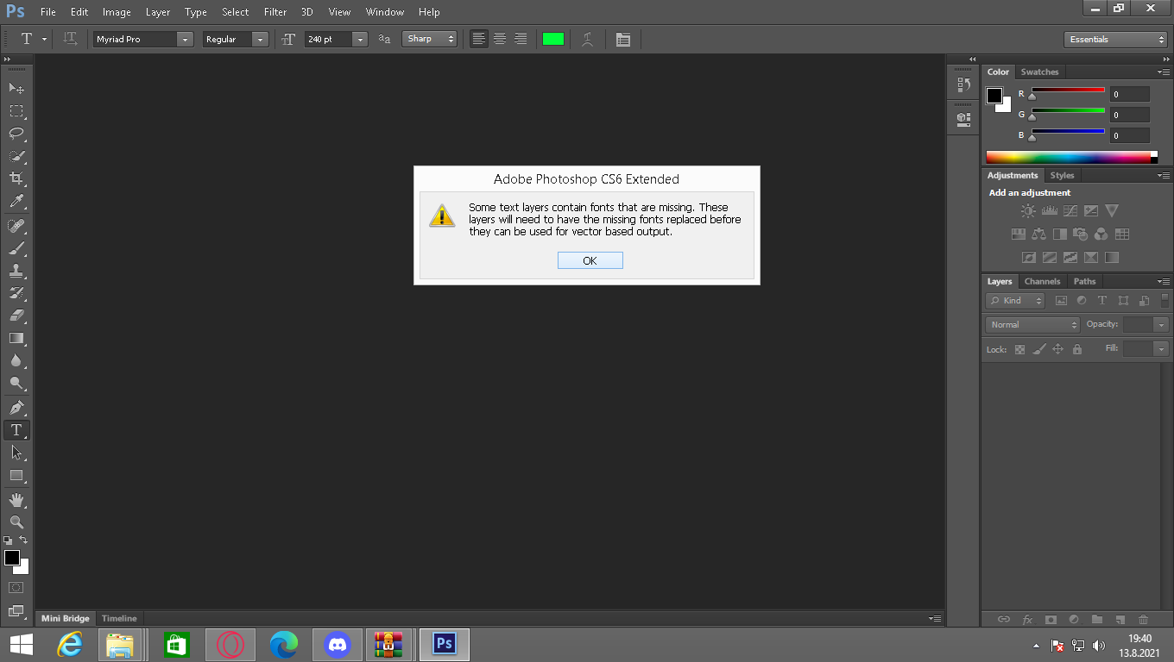This screenshot has width=1174, height=662.
Task: Select the Brush tool
Action: [16, 248]
